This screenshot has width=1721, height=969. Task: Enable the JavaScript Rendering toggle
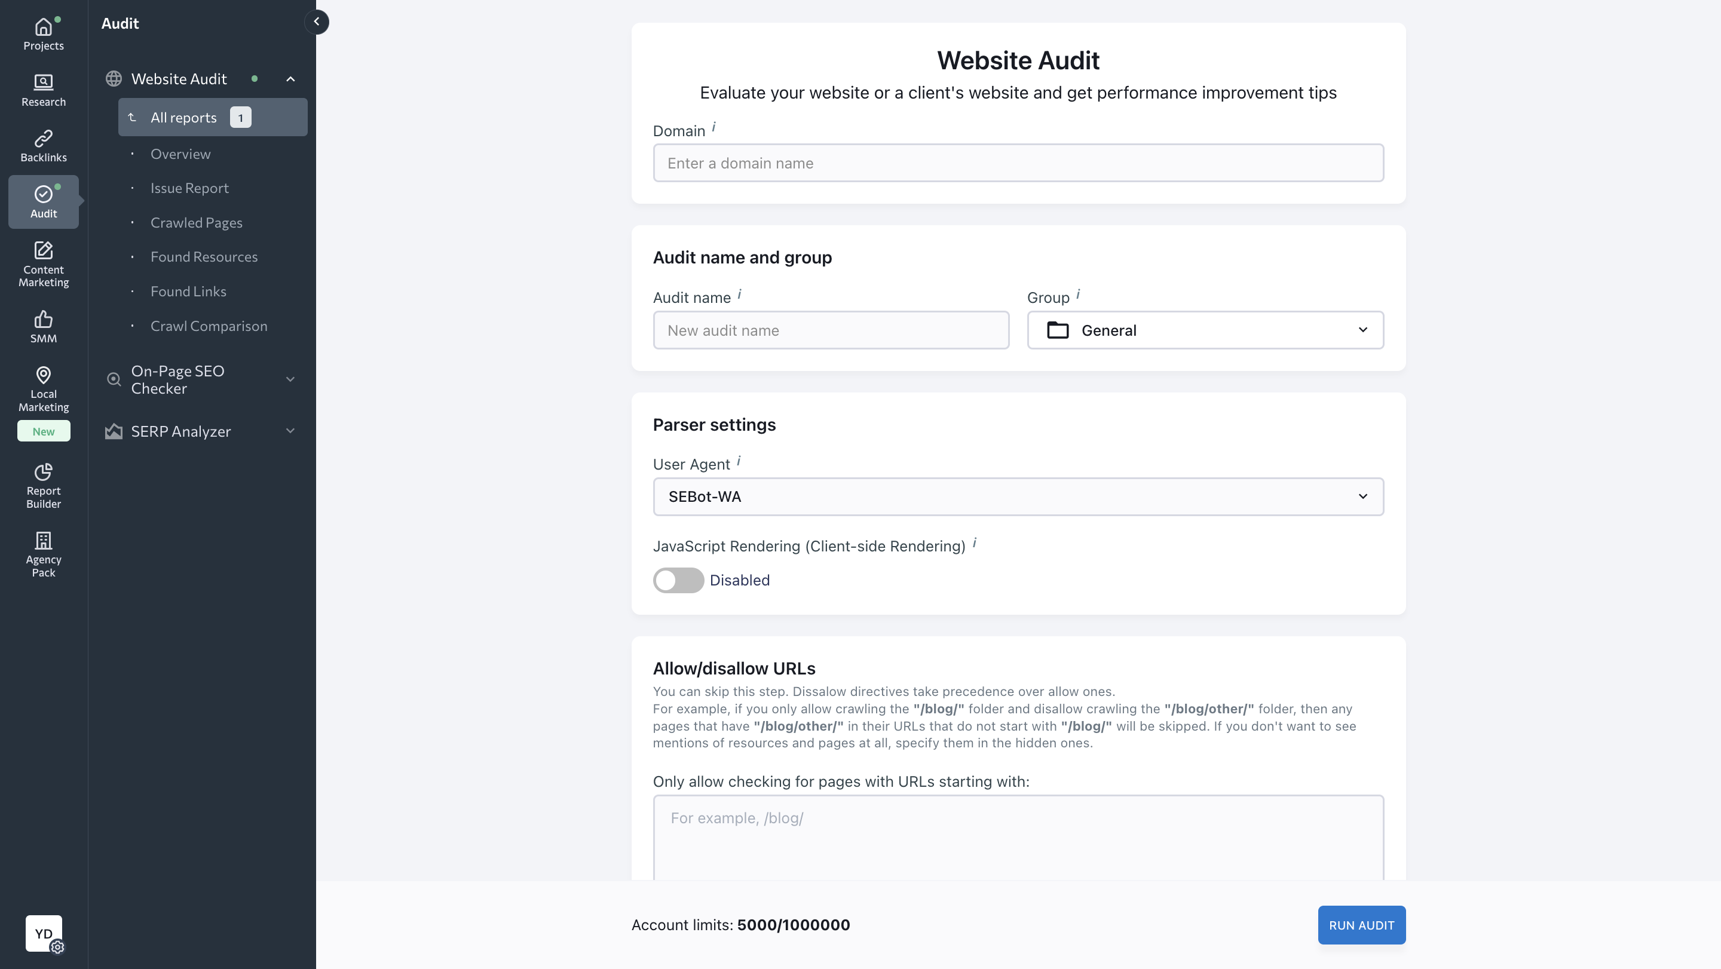pos(678,580)
